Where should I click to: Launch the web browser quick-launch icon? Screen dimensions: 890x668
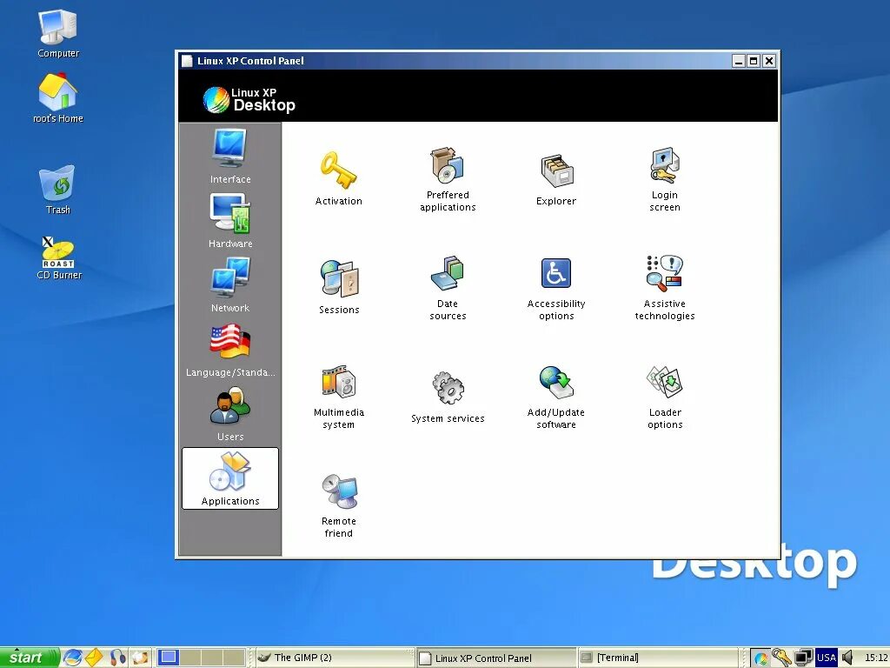click(x=73, y=658)
